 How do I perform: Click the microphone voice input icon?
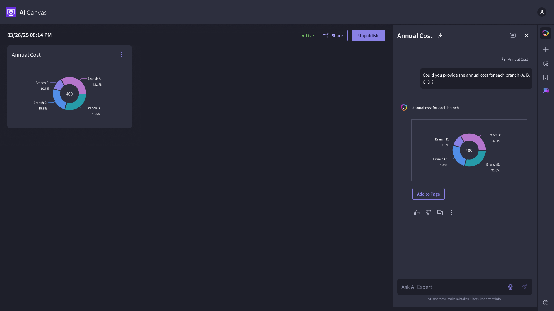pyautogui.click(x=510, y=287)
